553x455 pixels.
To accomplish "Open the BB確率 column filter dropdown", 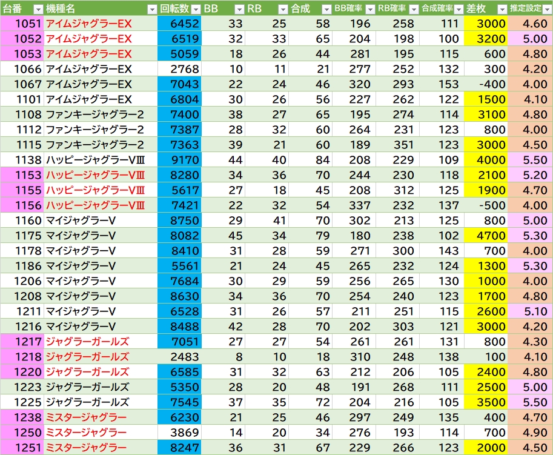I will (x=370, y=9).
